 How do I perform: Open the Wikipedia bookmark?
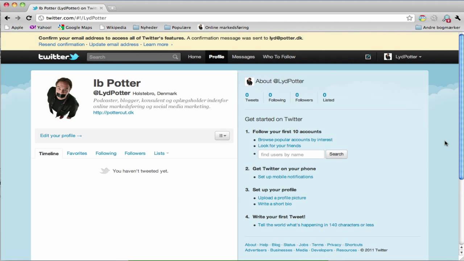(113, 27)
